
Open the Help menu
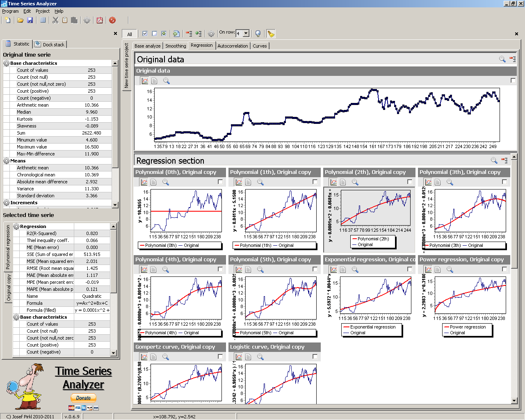click(59, 11)
